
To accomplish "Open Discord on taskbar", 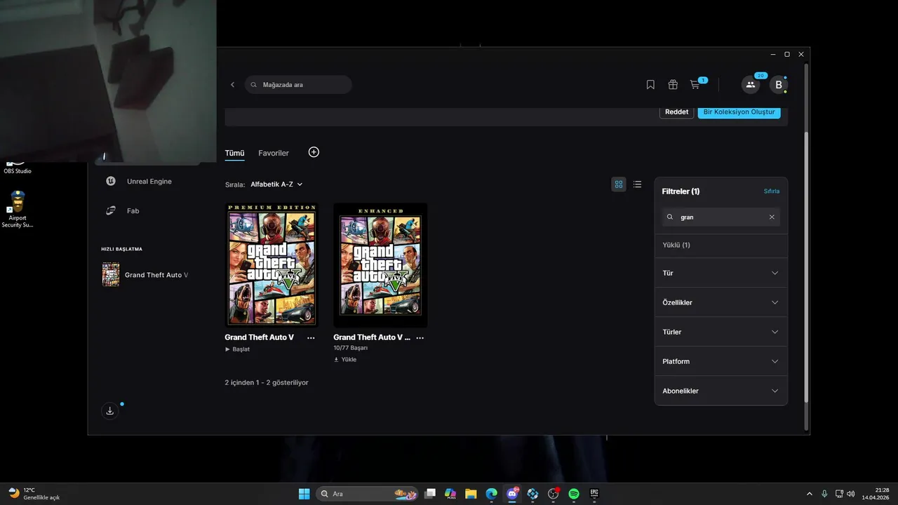I will point(512,494).
